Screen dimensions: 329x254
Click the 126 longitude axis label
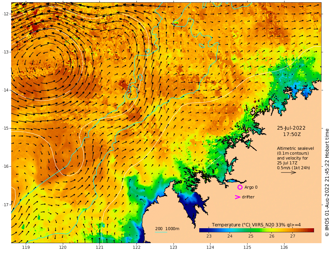284,247
